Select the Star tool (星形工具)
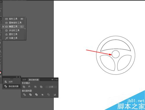 pos(13,34)
